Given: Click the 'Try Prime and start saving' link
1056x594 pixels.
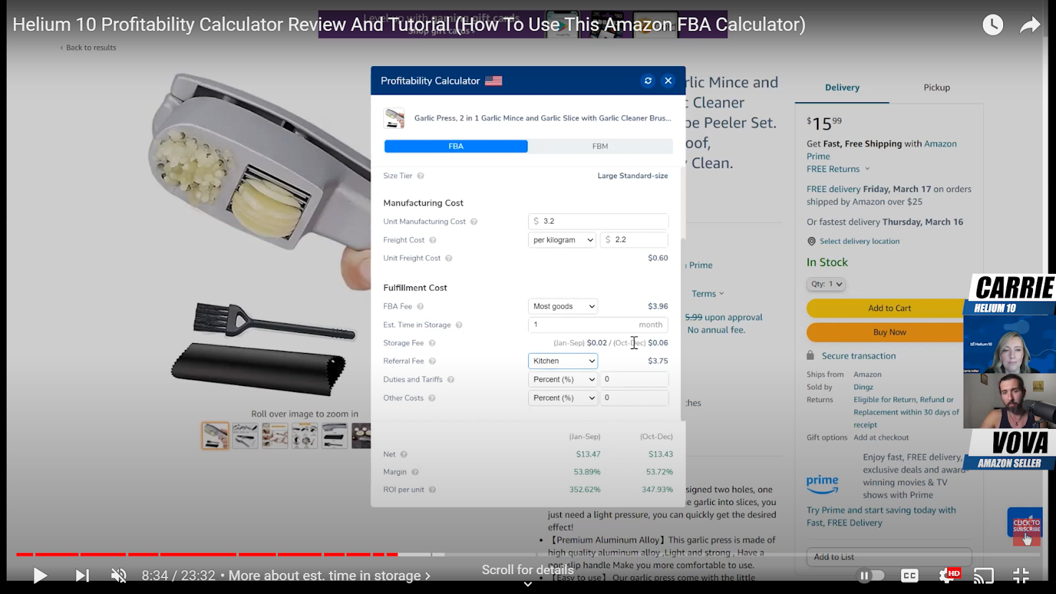Looking at the screenshot, I should coord(881,516).
